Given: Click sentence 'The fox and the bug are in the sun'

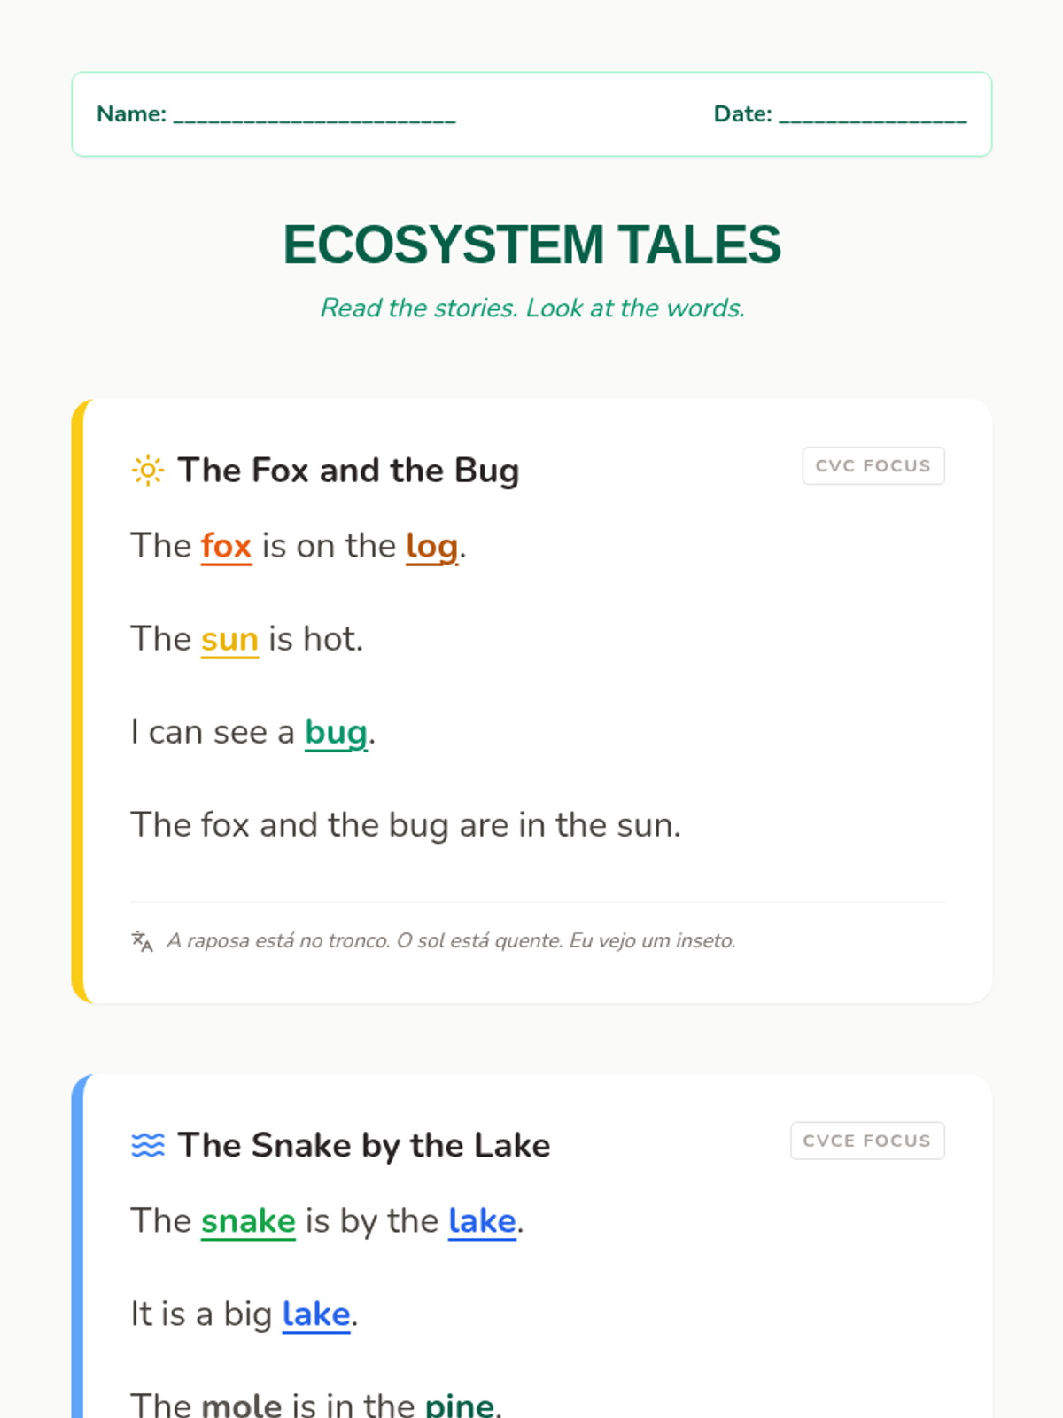Looking at the screenshot, I should (406, 826).
